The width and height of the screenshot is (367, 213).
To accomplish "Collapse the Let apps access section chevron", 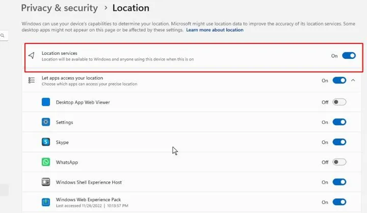I will point(353,80).
